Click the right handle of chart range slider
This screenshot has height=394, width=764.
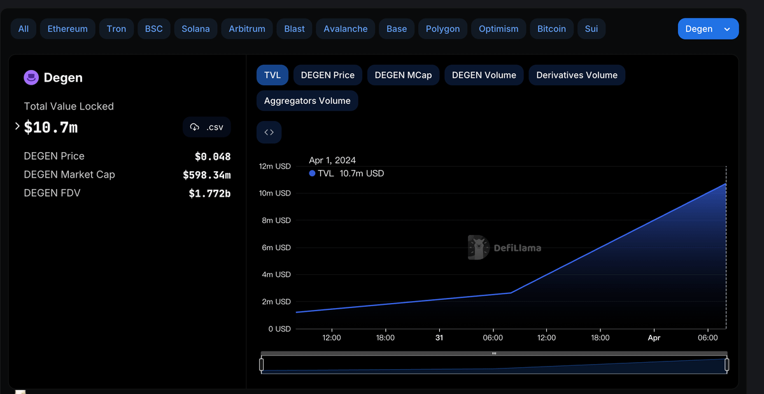pos(726,365)
